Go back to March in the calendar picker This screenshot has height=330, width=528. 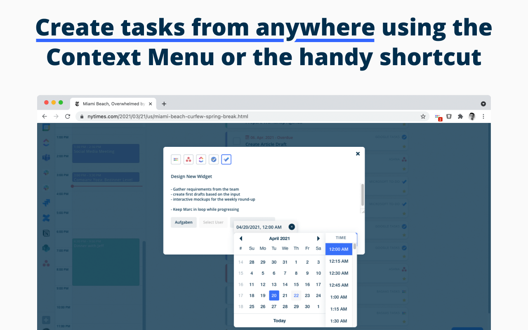pyautogui.click(x=240, y=238)
